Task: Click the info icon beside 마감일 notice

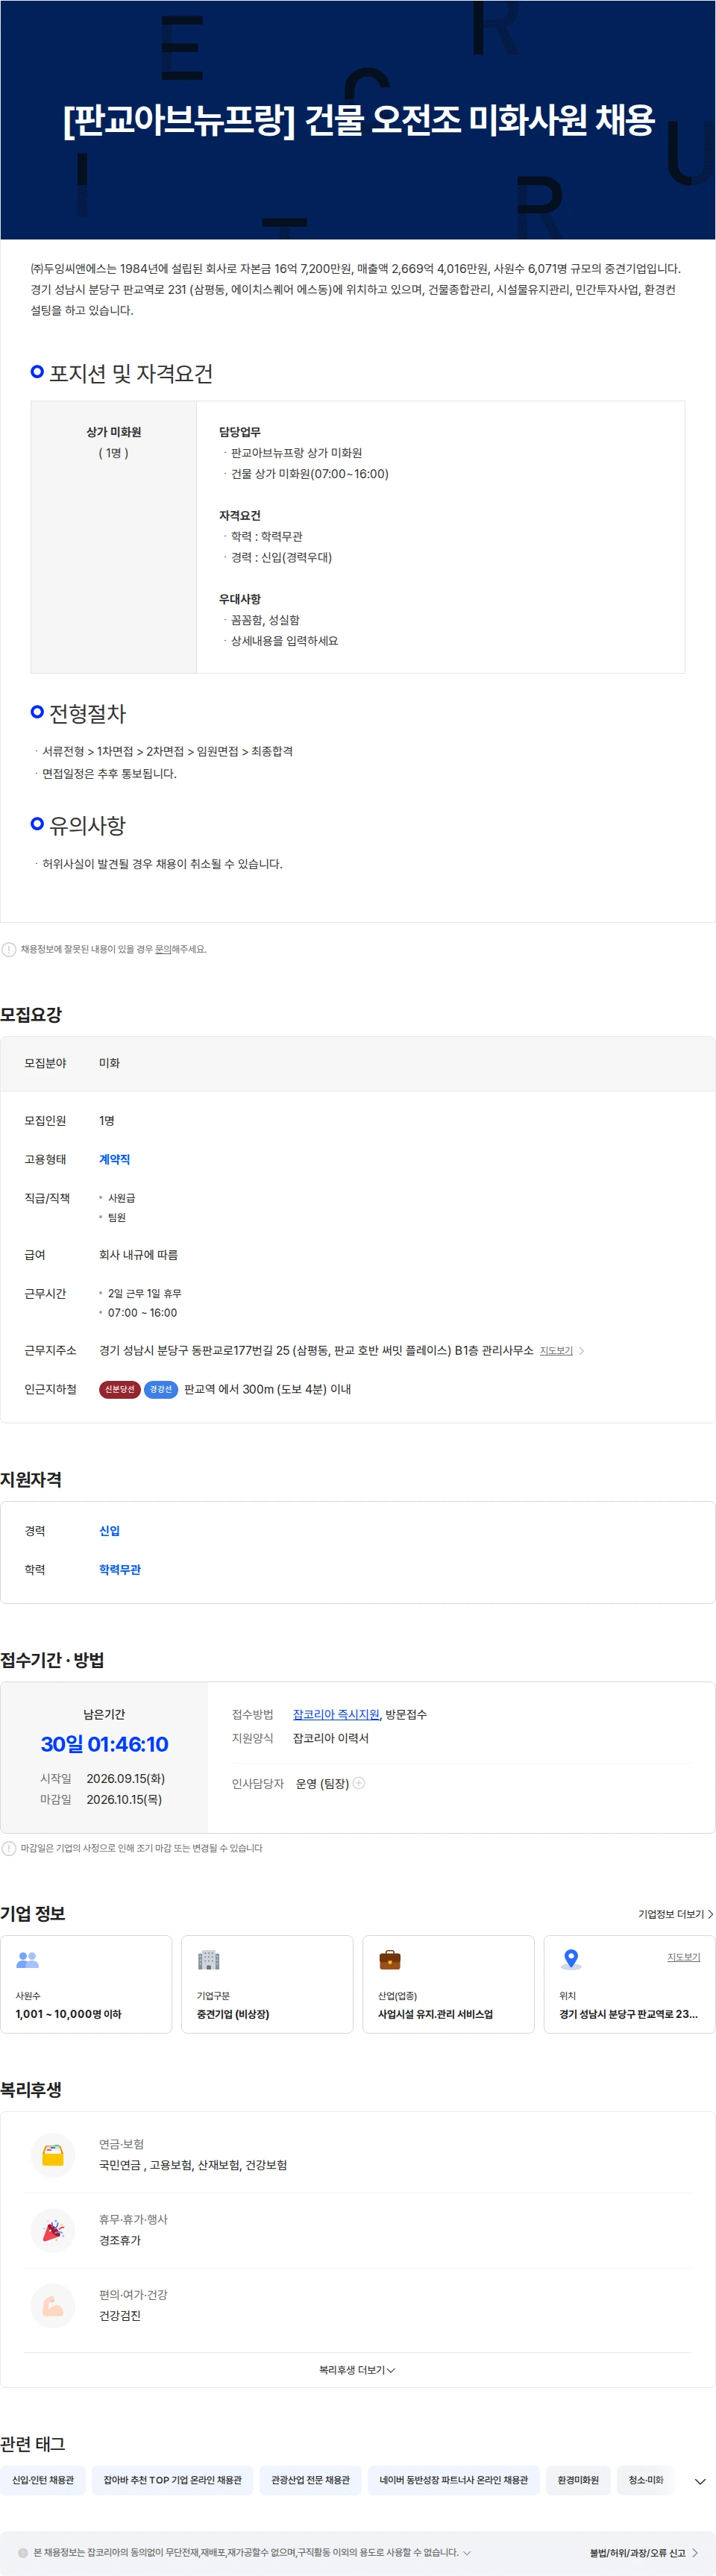Action: pos(9,1848)
